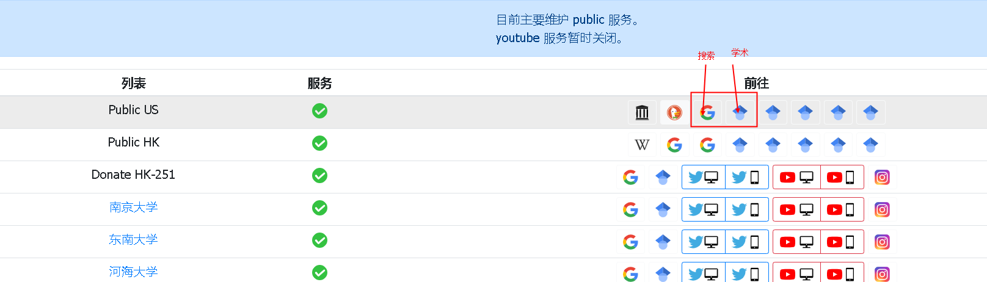Click first Google icon in Public HK row
987x282 pixels.
coord(674,145)
